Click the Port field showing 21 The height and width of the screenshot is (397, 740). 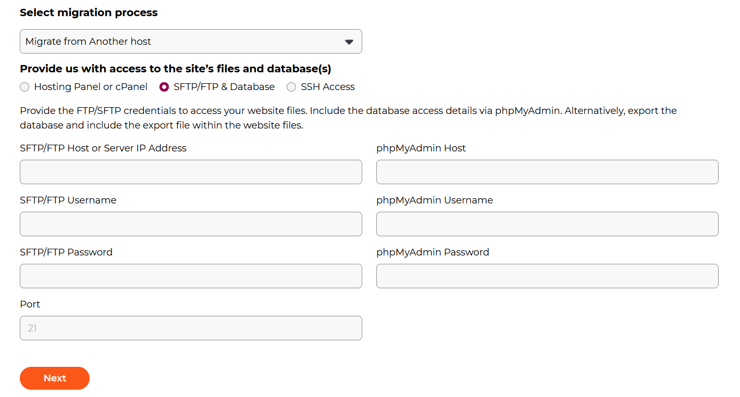tap(191, 328)
